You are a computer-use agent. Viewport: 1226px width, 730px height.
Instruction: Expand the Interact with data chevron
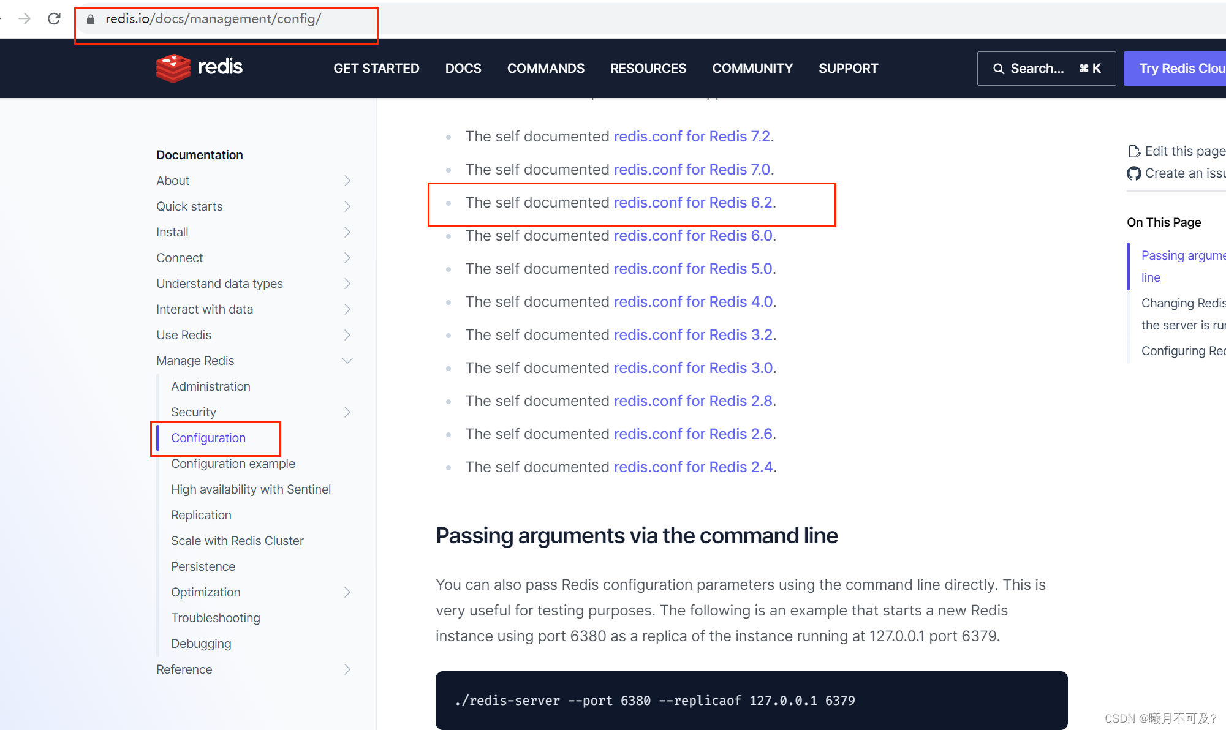coord(347,309)
